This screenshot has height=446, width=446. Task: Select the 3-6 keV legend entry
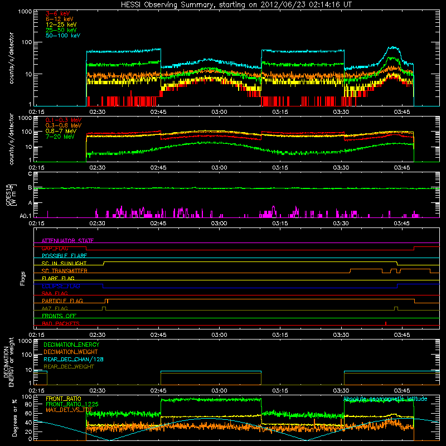point(57,13)
